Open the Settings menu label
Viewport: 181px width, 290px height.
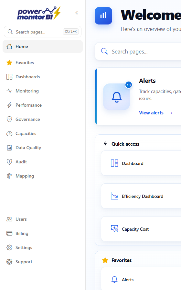[x=24, y=247]
